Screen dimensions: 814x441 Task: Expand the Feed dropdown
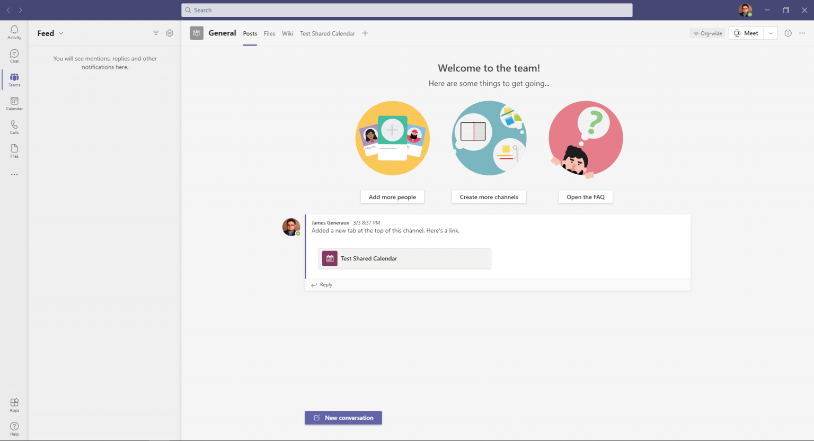coord(61,33)
